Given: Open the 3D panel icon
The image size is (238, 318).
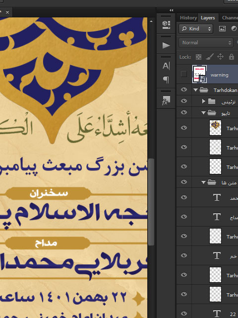Looking at the screenshot, I should pyautogui.click(x=166, y=24).
